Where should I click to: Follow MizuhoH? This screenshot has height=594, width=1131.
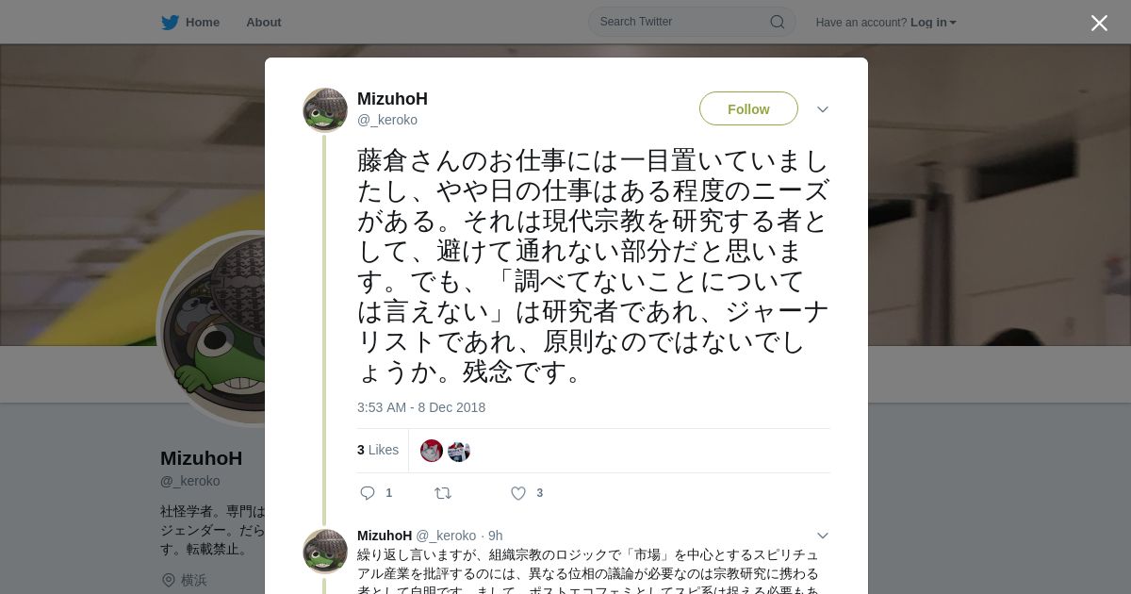pos(748,108)
